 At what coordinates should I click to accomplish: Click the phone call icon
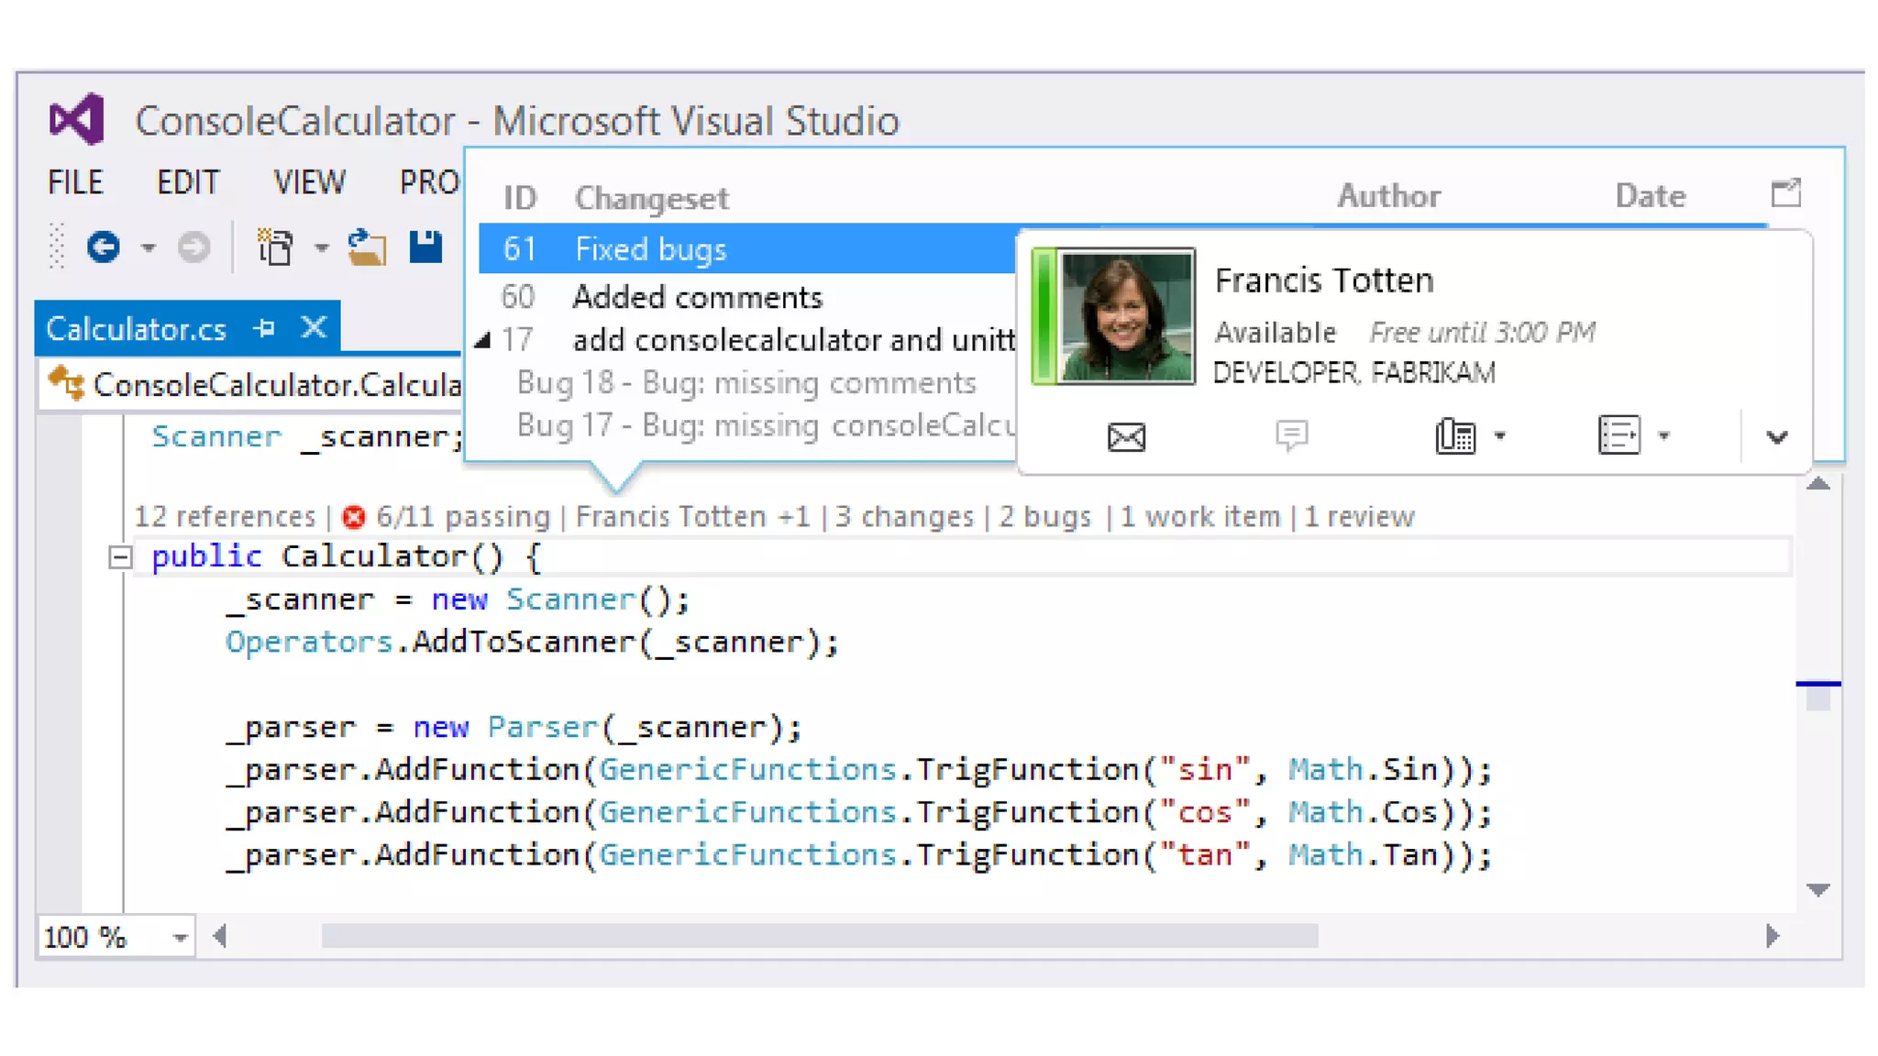tap(1455, 436)
